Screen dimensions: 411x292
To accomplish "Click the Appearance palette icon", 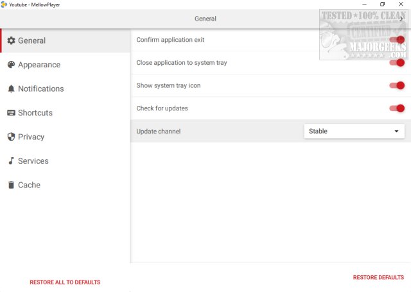I will (x=11, y=65).
